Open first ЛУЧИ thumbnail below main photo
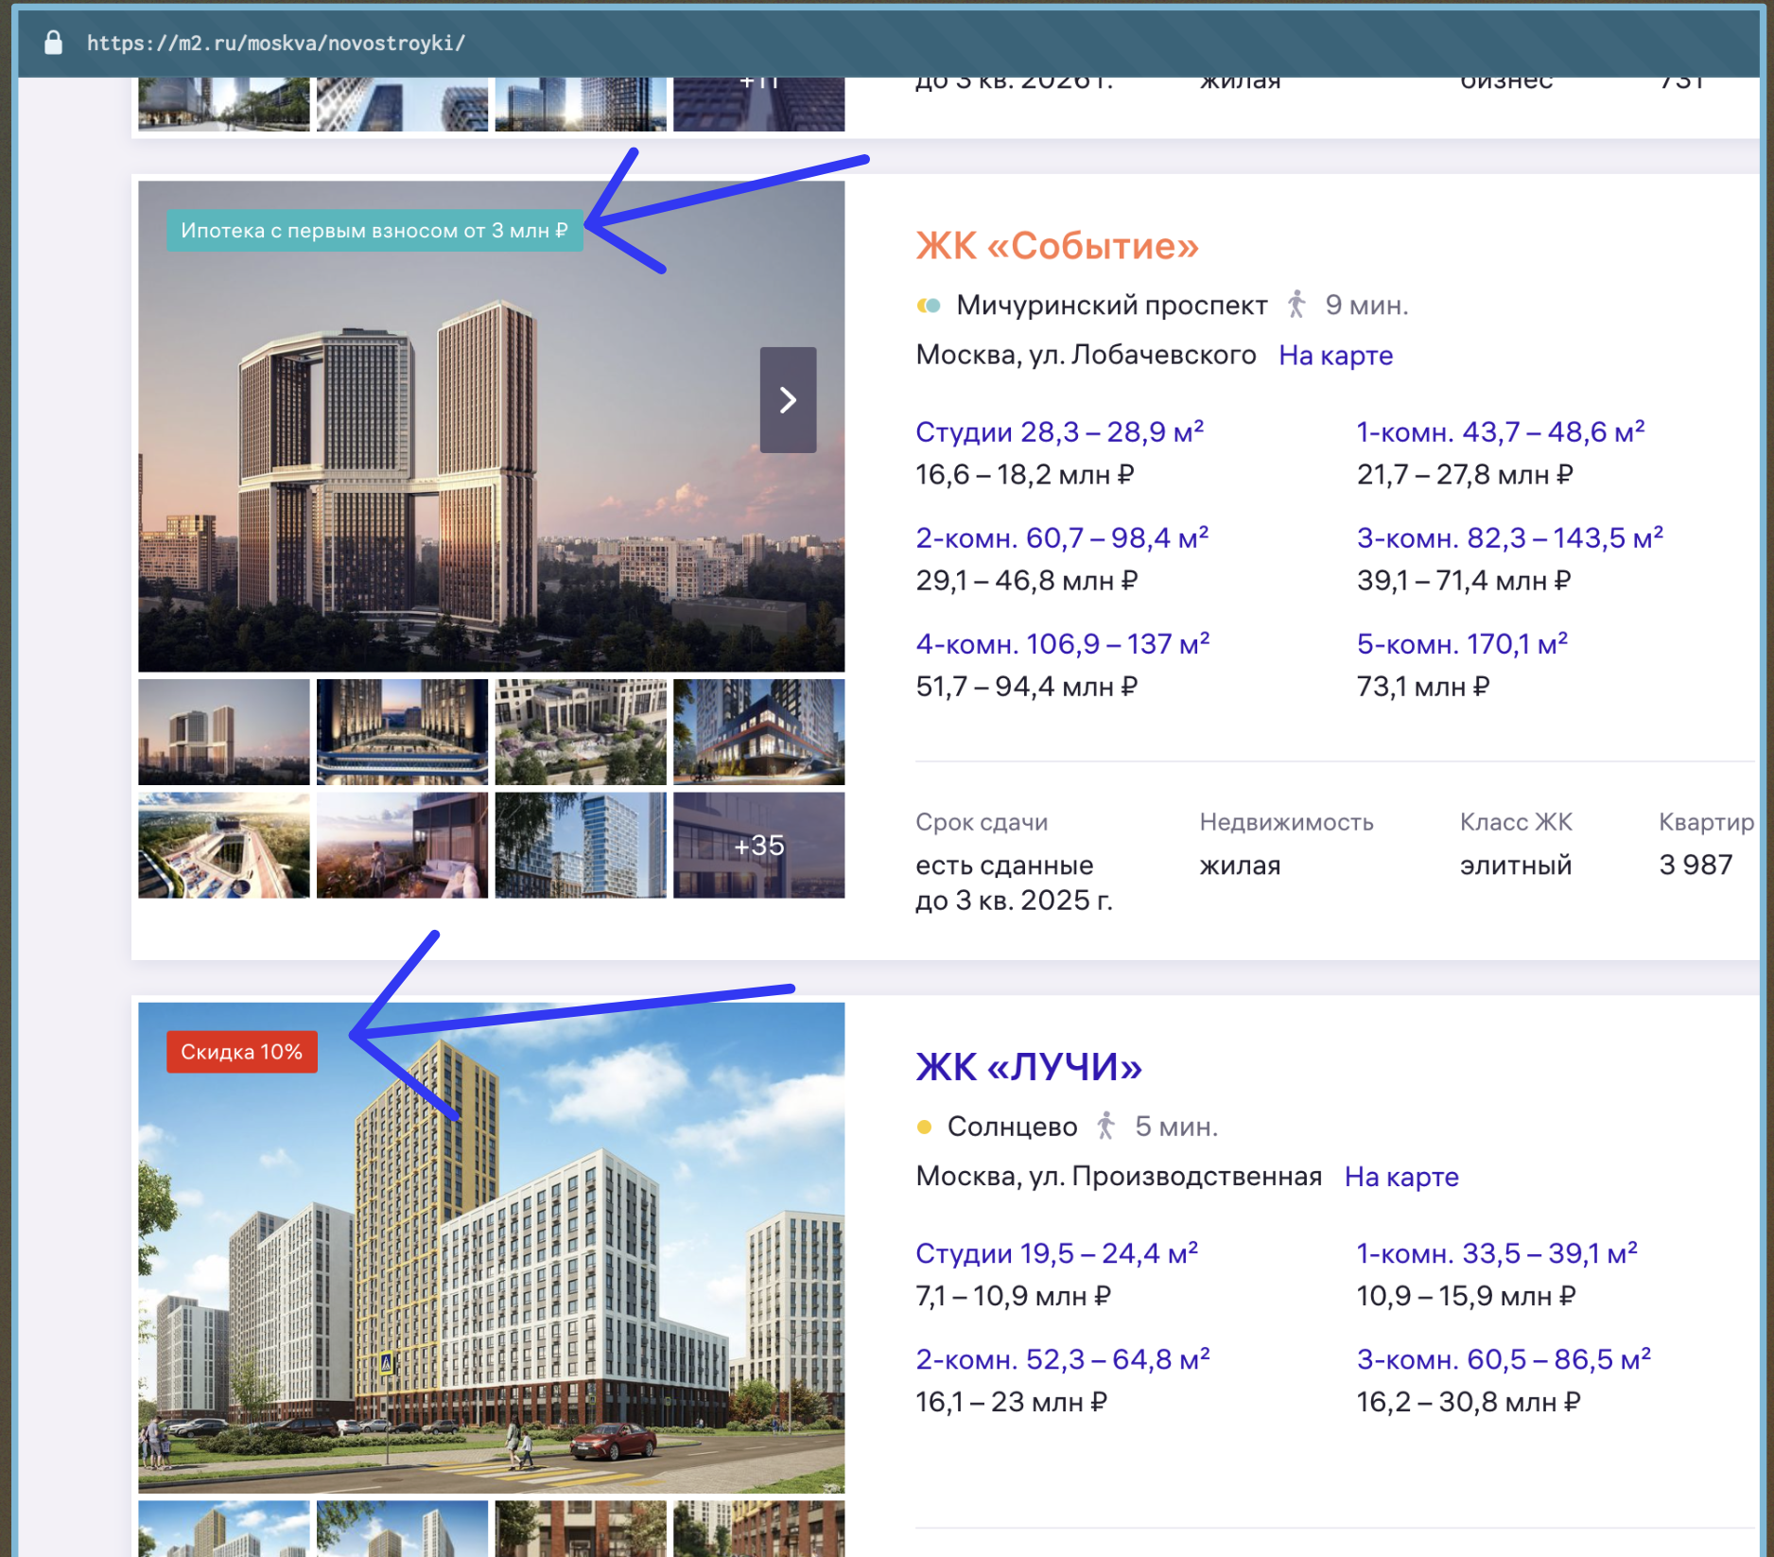Image resolution: width=1774 pixels, height=1557 pixels. click(x=223, y=1529)
